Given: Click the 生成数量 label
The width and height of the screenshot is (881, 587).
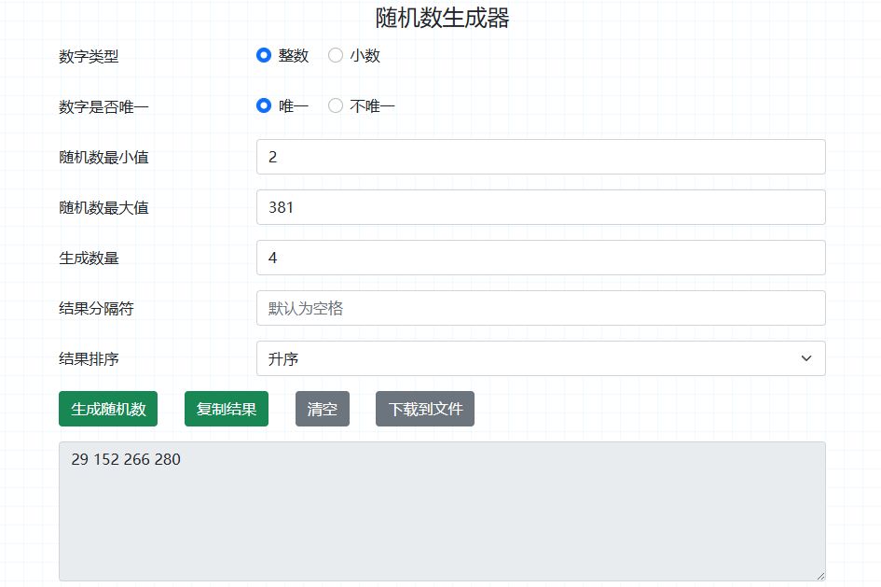Looking at the screenshot, I should pos(89,259).
